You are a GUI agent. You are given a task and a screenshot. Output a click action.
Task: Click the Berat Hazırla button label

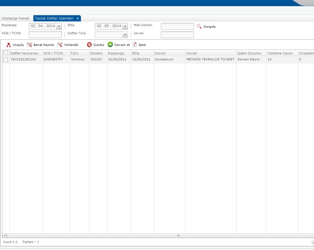(44, 45)
